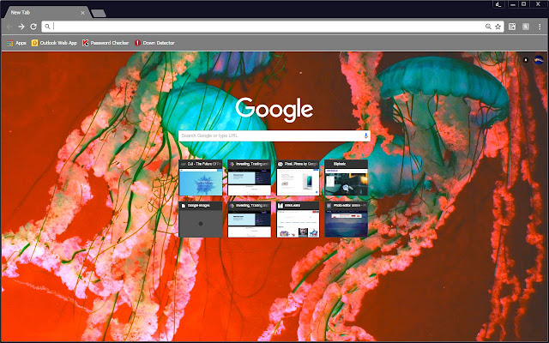549x343 pixels.
Task: Start voice search with the microphone icon
Action: point(366,135)
